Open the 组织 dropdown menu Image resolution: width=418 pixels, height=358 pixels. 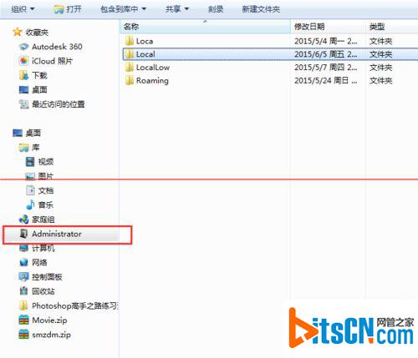pyautogui.click(x=23, y=9)
